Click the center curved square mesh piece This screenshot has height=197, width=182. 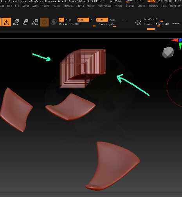point(70,107)
